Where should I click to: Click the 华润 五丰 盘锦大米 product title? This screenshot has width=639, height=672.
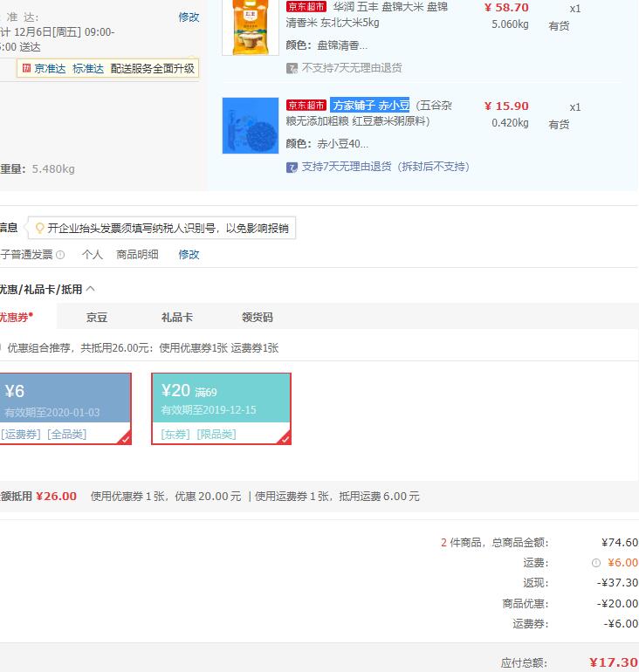[x=367, y=15]
